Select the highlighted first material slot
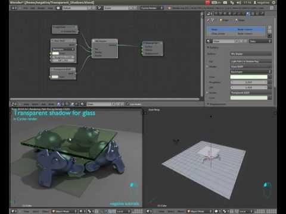Image resolution: width=286 pixels, height=214 pixels. point(237,29)
